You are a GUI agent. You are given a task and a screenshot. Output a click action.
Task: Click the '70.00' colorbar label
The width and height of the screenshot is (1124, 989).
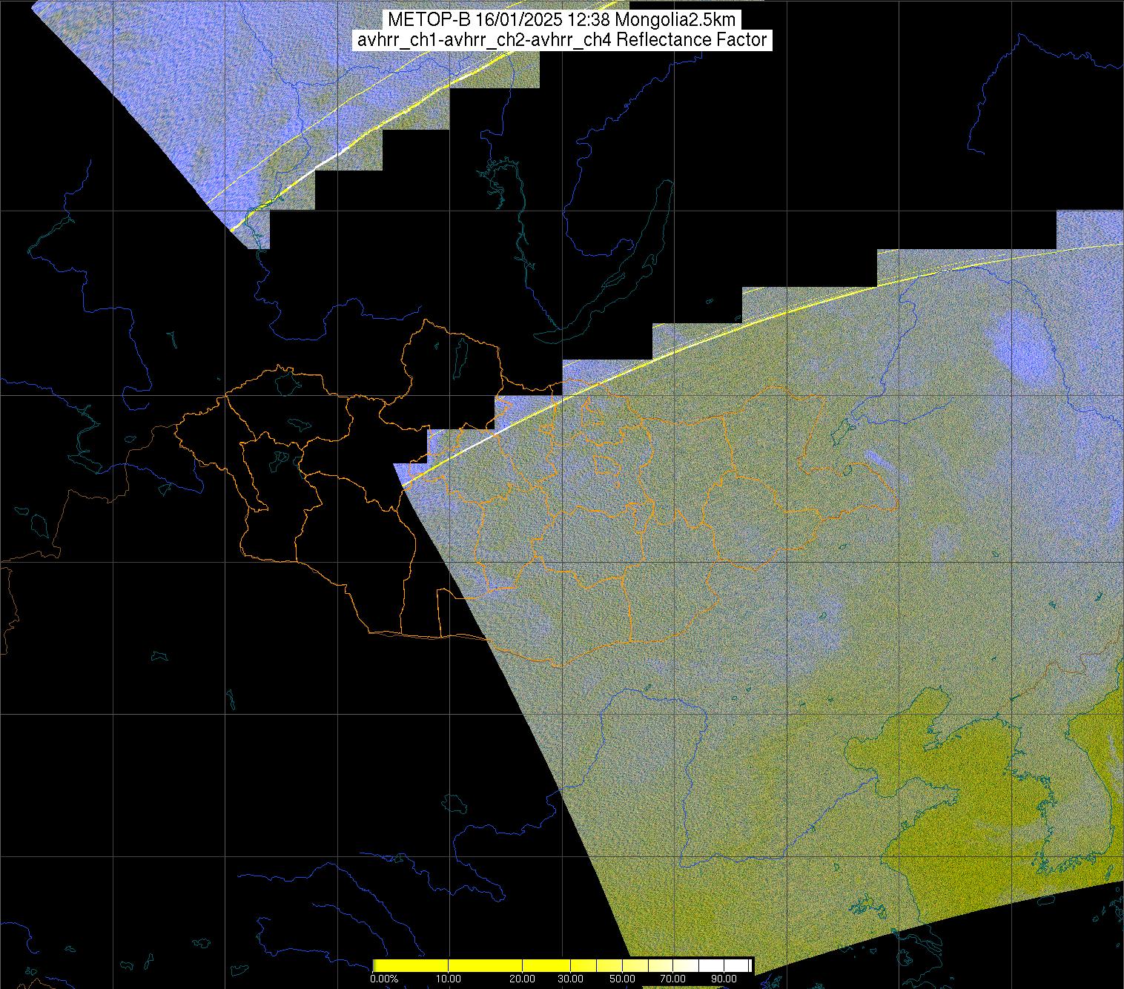pos(672,979)
